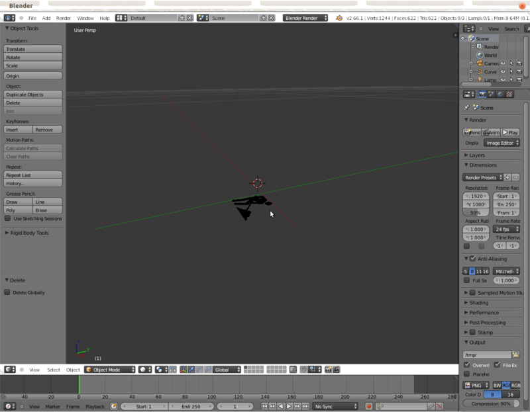
Task: Click the Duplicate Objects button
Action: tap(32, 95)
